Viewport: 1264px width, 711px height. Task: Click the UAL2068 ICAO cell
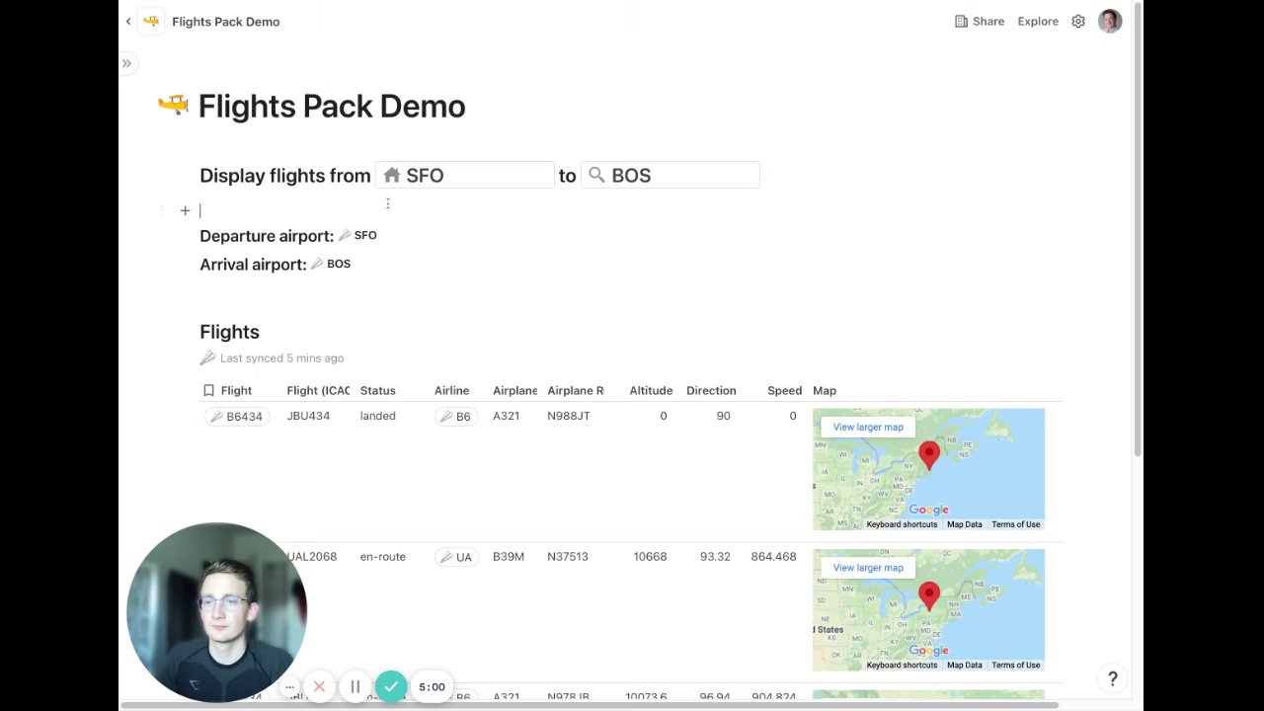point(312,556)
